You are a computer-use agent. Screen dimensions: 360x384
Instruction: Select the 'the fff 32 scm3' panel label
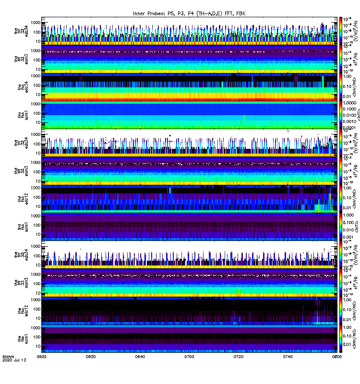coord(21,283)
